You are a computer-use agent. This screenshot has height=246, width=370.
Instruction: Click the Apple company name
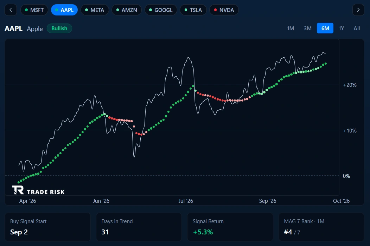tap(35, 29)
